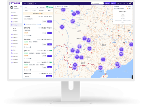Click the blue location pin in the first vehicle card

tap(24, 24)
